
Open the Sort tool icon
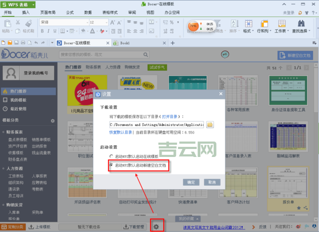coord(234,23)
